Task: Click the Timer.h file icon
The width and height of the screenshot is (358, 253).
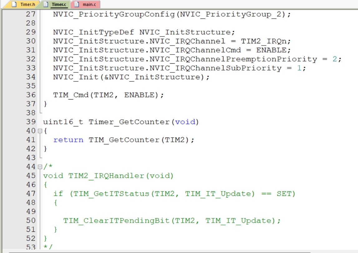Action: coord(14,4)
